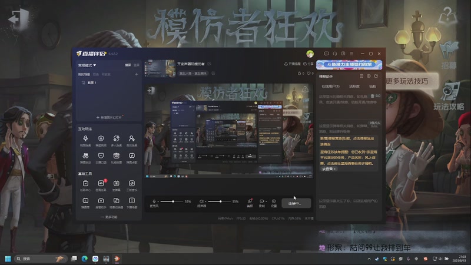Open microphone device dropdown arrow
The image size is (471, 265).
coord(158,201)
